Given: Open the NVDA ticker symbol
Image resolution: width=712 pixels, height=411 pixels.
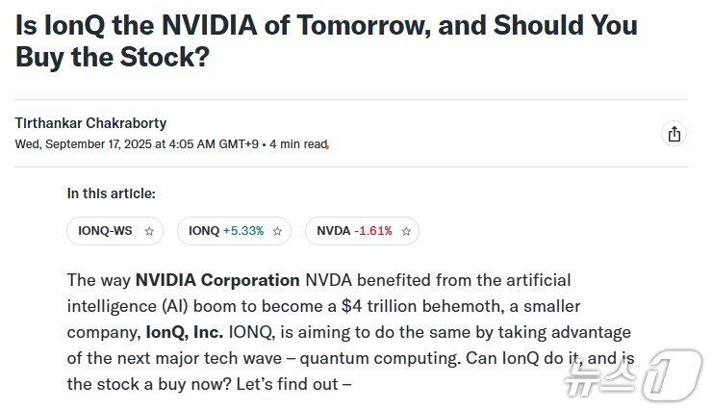Looking at the screenshot, I should [x=334, y=231].
